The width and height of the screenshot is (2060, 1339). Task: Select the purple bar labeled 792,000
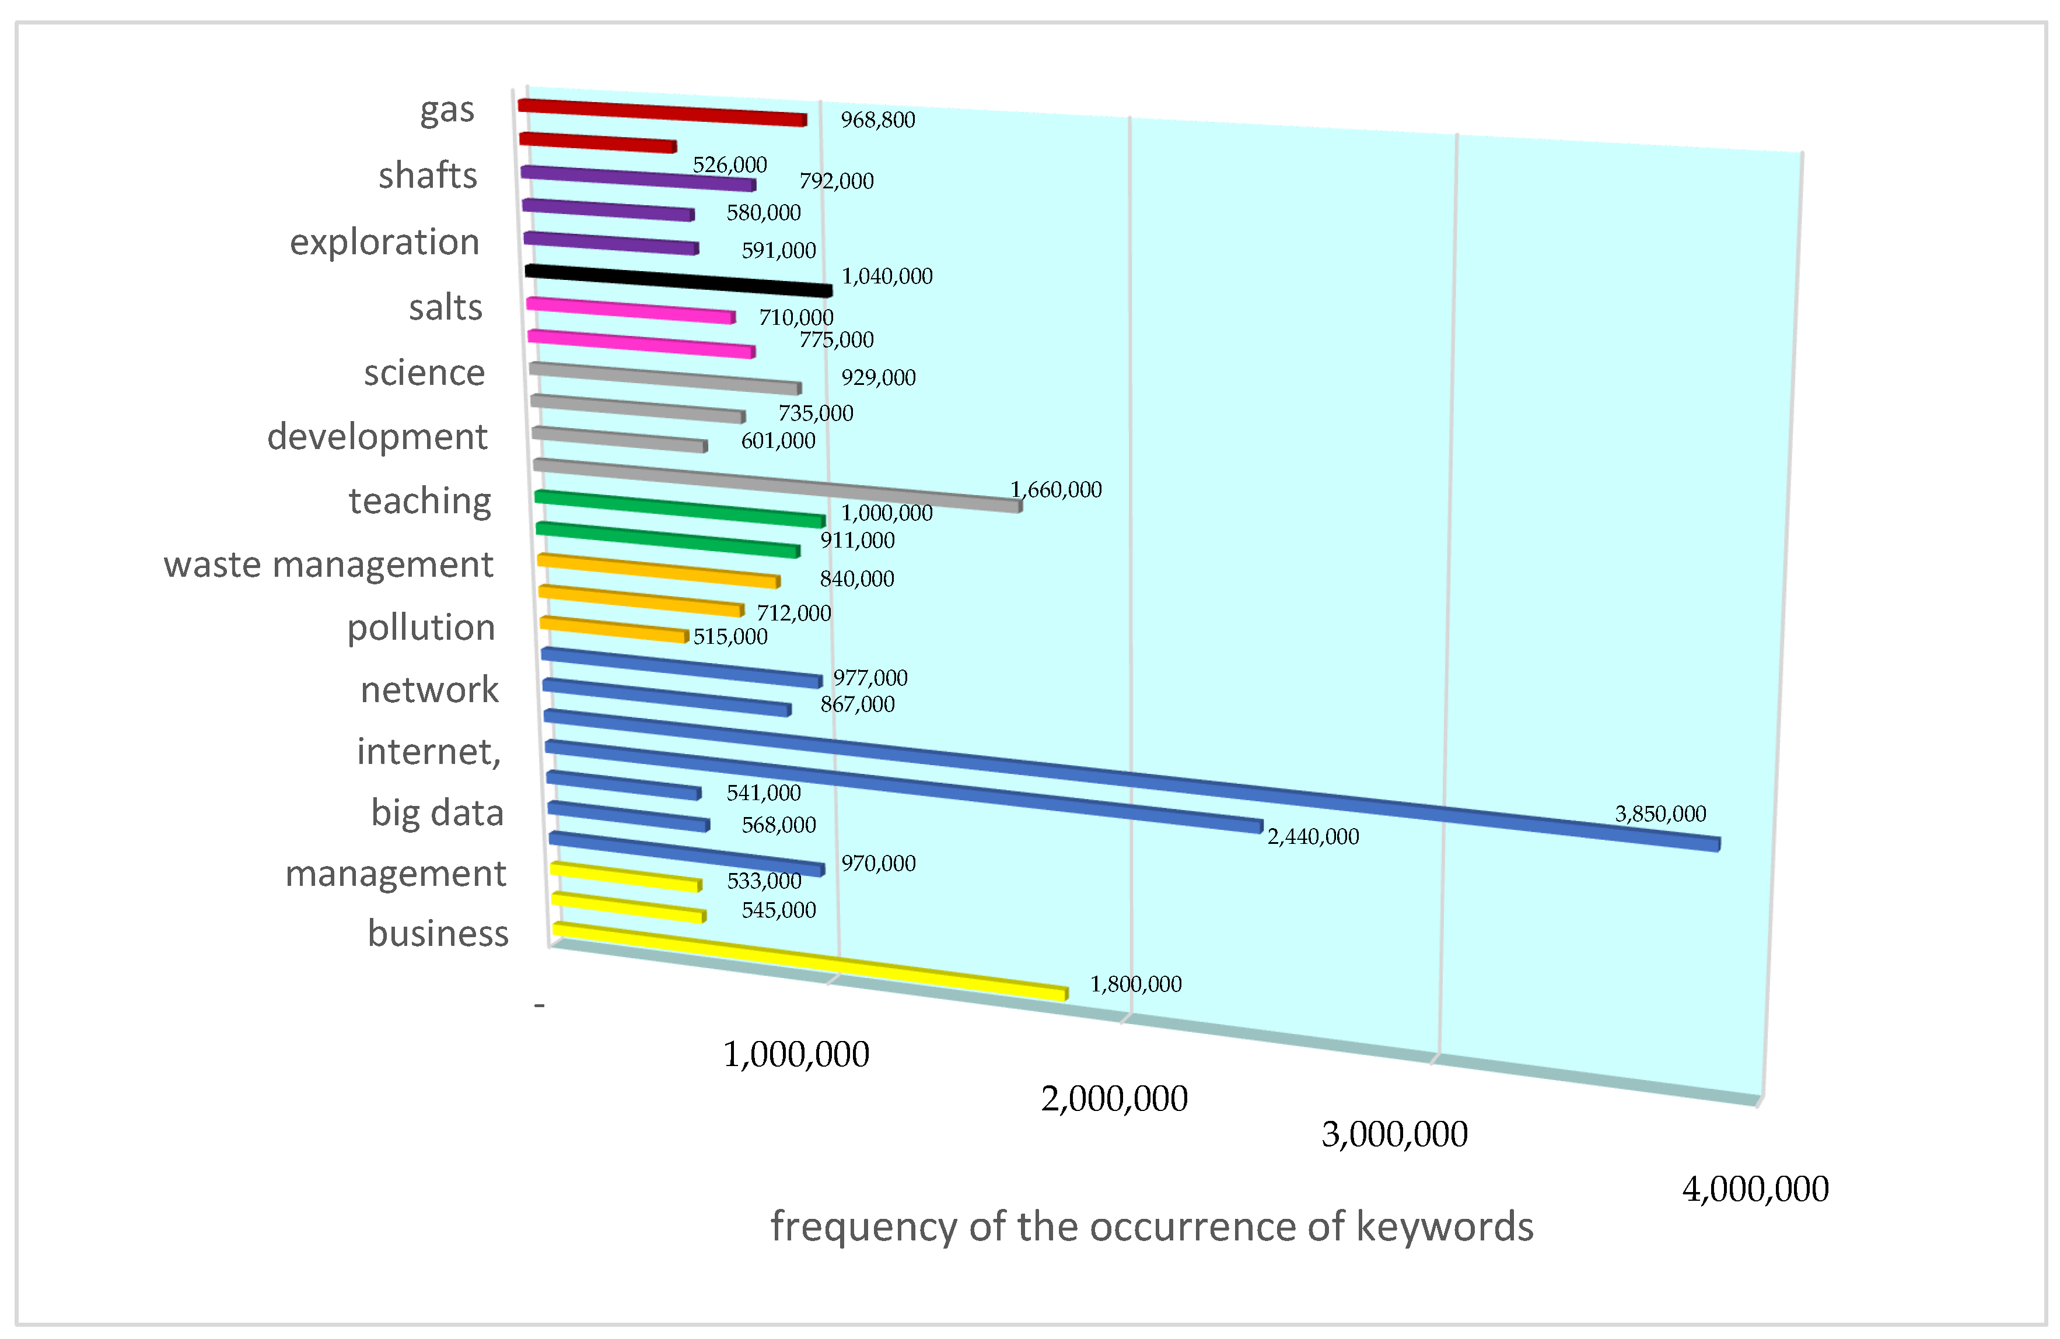[x=638, y=177]
